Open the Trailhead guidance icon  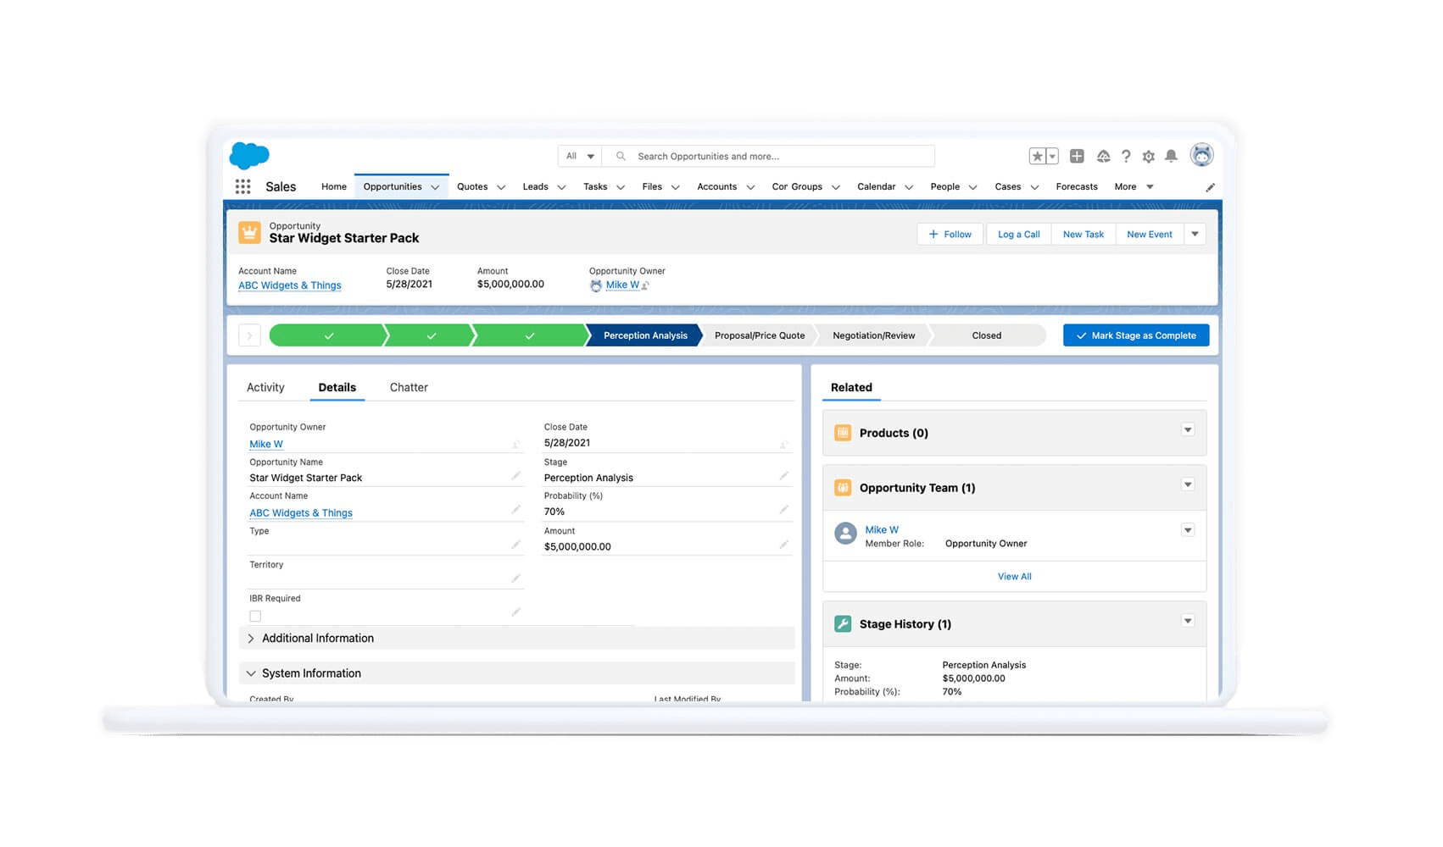1103,156
